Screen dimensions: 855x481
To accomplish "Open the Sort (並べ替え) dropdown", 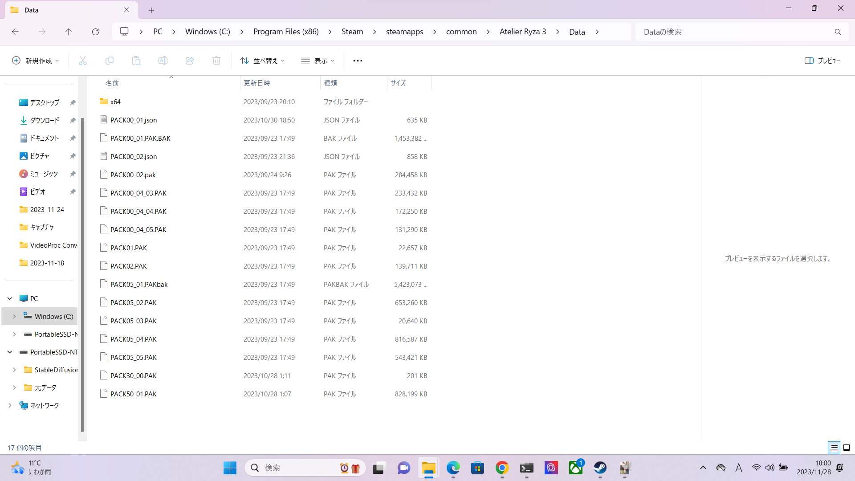I will pos(262,61).
